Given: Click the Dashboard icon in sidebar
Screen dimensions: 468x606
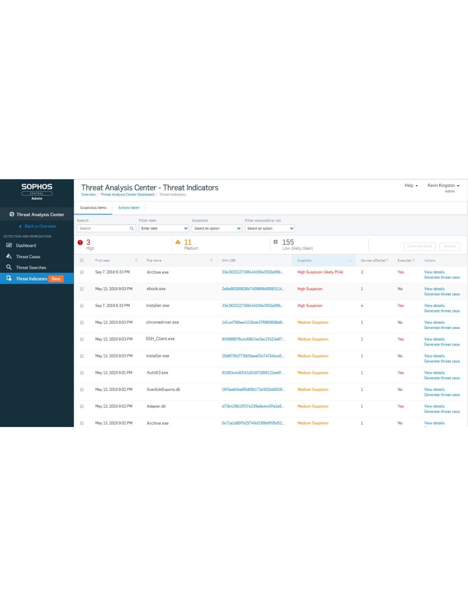Looking at the screenshot, I should pos(9,245).
